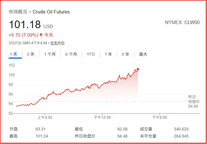Click the 下午12:00 time axis marker
The image size is (207, 144).
(102, 118)
